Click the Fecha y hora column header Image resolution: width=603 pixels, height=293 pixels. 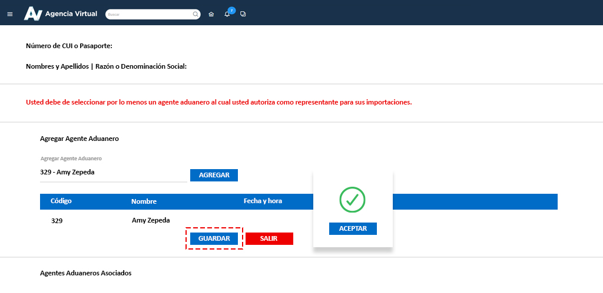[x=263, y=201]
